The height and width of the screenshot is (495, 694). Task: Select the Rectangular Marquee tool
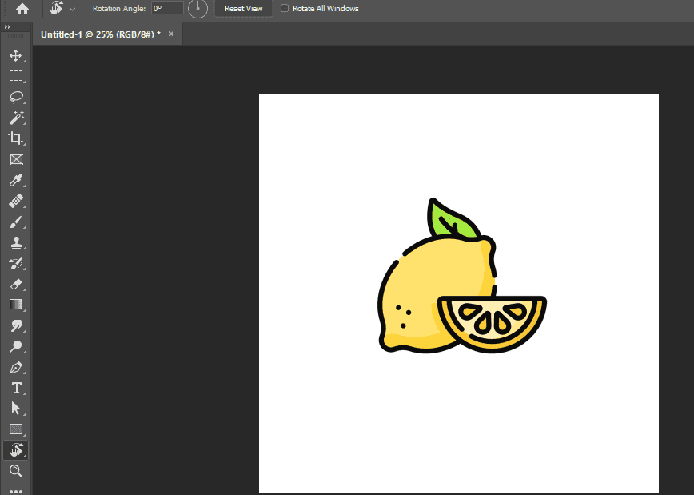pyautogui.click(x=16, y=76)
